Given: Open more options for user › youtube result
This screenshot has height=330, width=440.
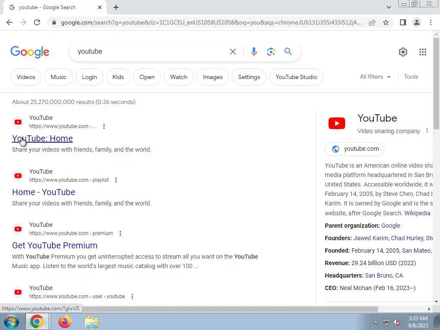Looking at the screenshot, I should [132, 296].
